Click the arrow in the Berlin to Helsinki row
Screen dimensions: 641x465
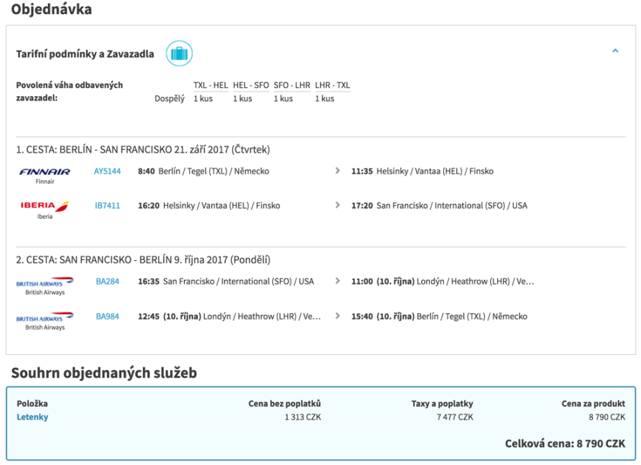click(338, 171)
